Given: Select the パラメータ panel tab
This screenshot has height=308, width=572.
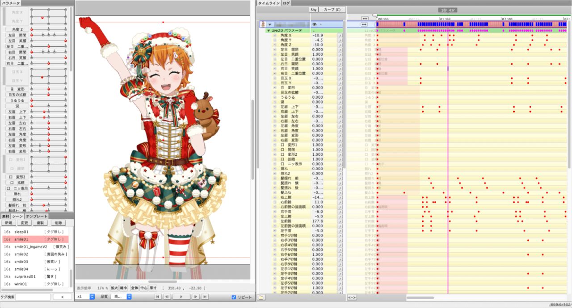Looking at the screenshot, I should pos(11,3).
